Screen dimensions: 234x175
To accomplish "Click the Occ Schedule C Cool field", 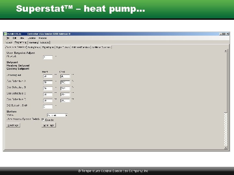I will [x=65, y=95].
